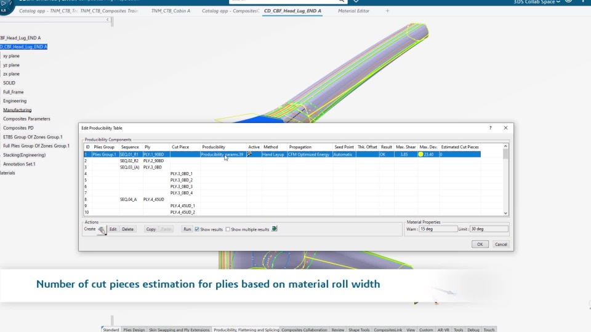
Task: Open the AR-VR toolbar tab
Action: tap(443, 330)
